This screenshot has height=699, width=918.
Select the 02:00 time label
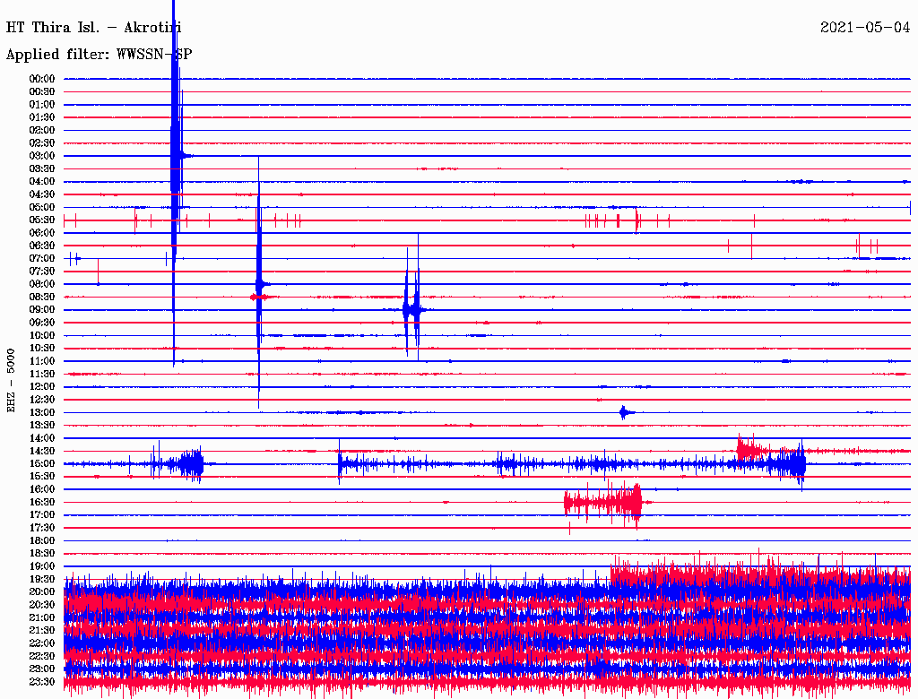pyautogui.click(x=41, y=131)
